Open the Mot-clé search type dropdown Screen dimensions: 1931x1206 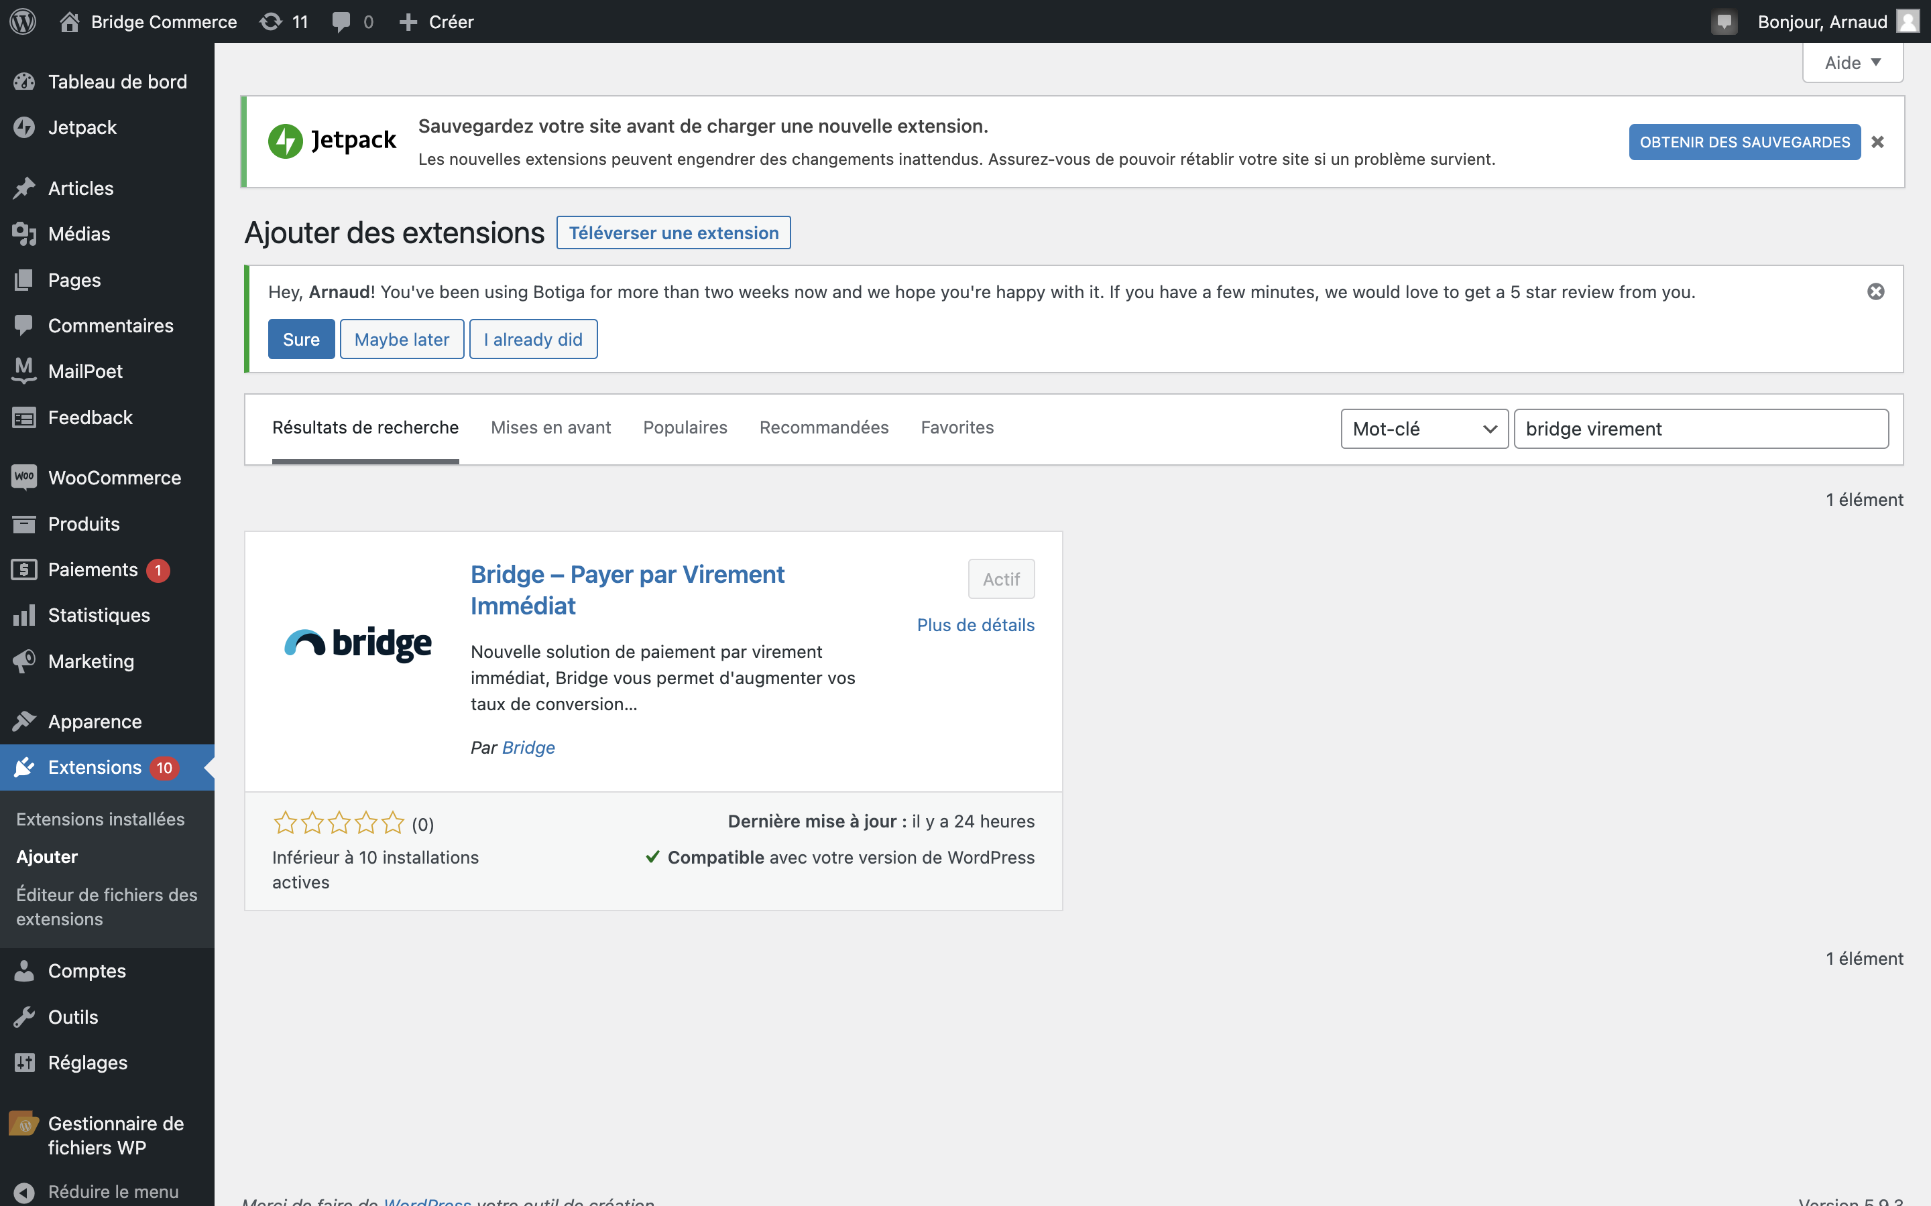click(1424, 429)
